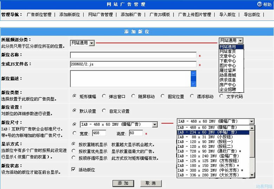Choose IAB 180 x 150 长方形 option
Image resolution: width=274 pixels, height=189 pixels.
point(213,166)
